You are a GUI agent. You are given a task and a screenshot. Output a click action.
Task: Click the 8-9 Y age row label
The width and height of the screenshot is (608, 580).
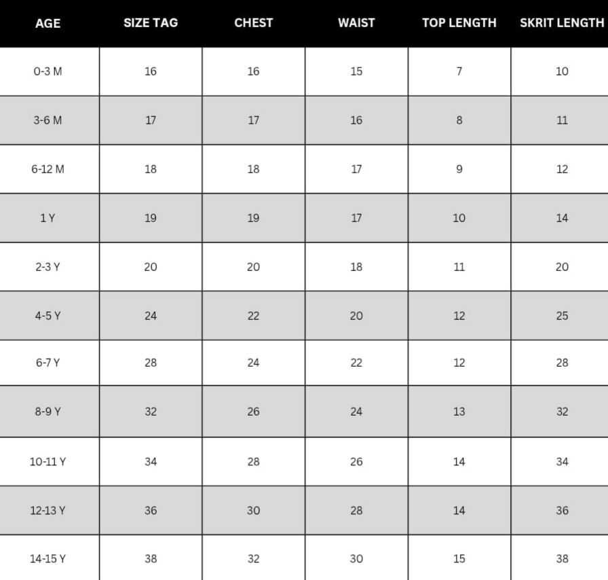pos(47,412)
